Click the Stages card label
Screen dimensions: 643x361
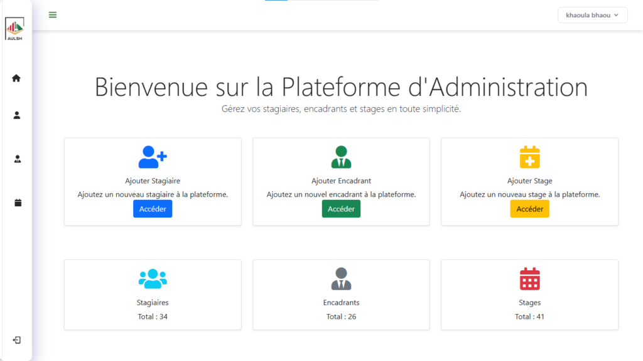coord(530,303)
